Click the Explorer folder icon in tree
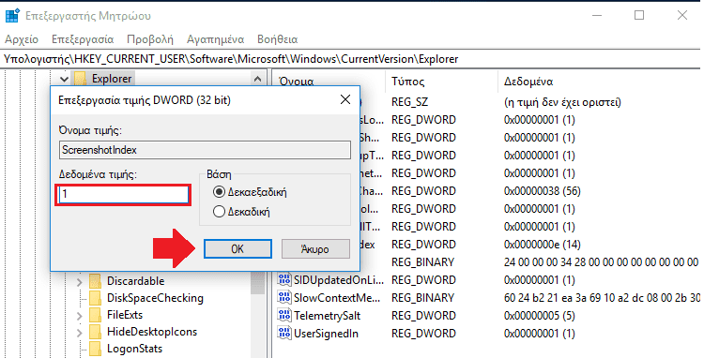704x358 pixels. [80, 79]
